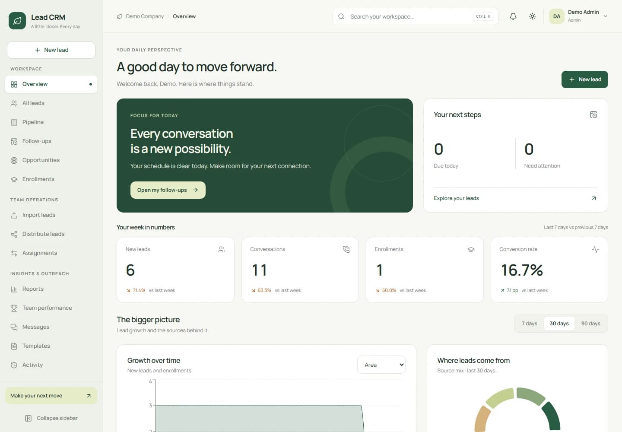Click the green New lead button in header
Viewport: 622px width, 432px height.
click(x=584, y=79)
